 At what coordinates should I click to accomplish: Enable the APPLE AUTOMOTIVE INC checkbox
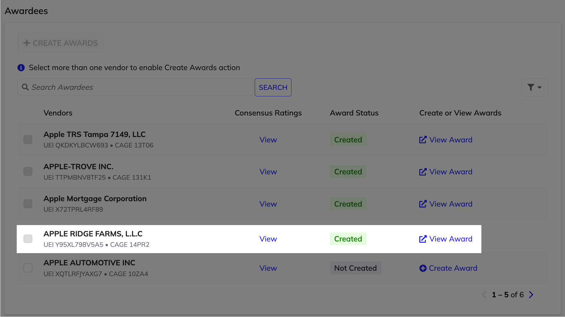tap(28, 268)
